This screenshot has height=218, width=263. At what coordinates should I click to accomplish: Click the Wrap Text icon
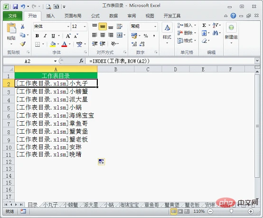pyautogui.click(x=120, y=26)
